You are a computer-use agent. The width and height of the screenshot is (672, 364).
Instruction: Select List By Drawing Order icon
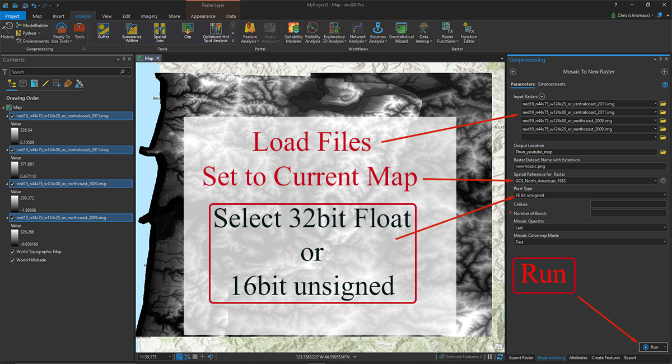pos(12,83)
